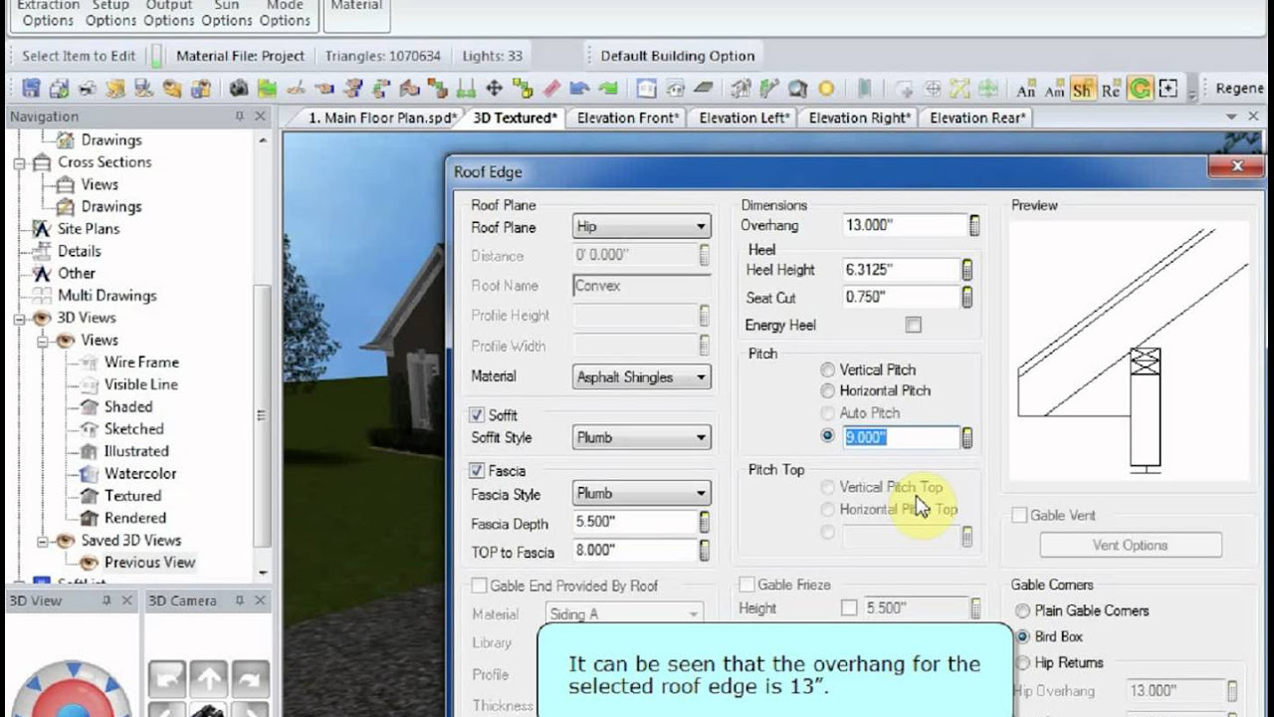Collapse the 3D Views tree node

pos(19,319)
